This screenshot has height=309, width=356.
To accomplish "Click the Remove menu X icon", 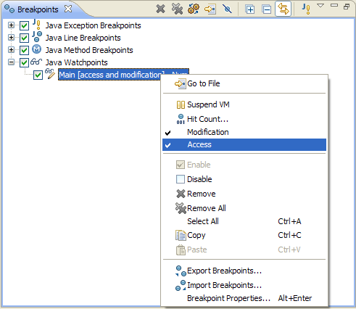I will pos(181,194).
